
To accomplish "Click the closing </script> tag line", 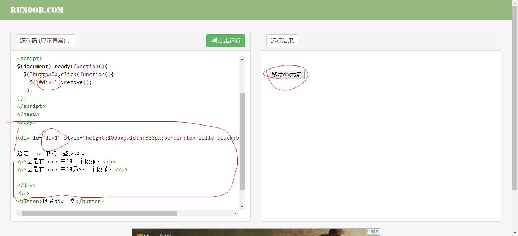I will click(31, 106).
